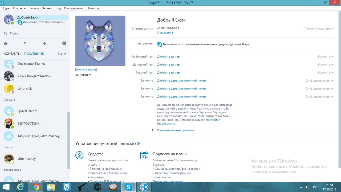Image resolution: width=341 pixels, height=192 pixels.
Task: Click mood message text about создателей Skype
Action: pos(206,44)
